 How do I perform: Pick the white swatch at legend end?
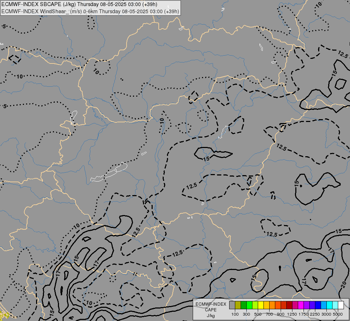[x=341, y=305]
